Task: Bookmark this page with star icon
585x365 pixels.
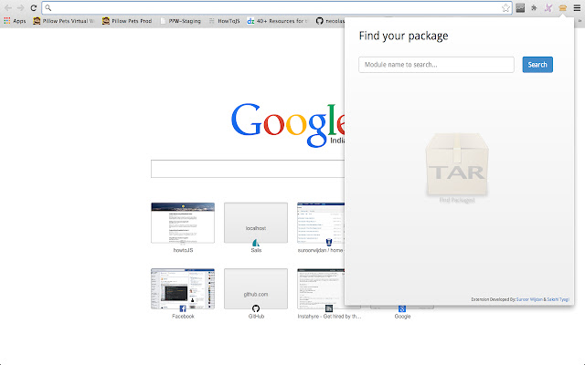Action: point(505,8)
